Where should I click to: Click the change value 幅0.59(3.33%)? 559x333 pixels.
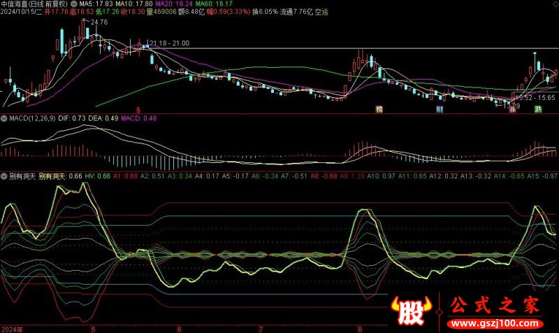point(228,12)
